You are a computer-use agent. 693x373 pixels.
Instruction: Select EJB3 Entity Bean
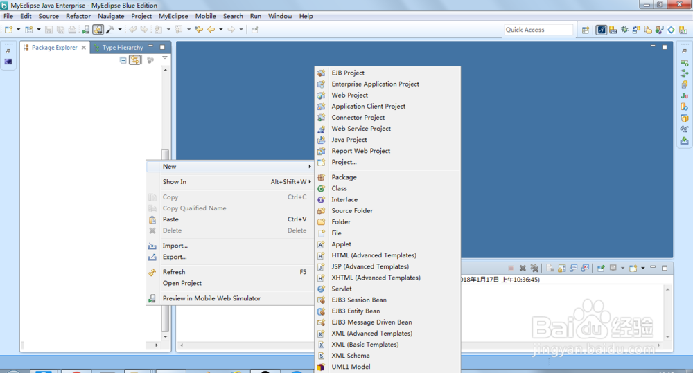click(387, 311)
